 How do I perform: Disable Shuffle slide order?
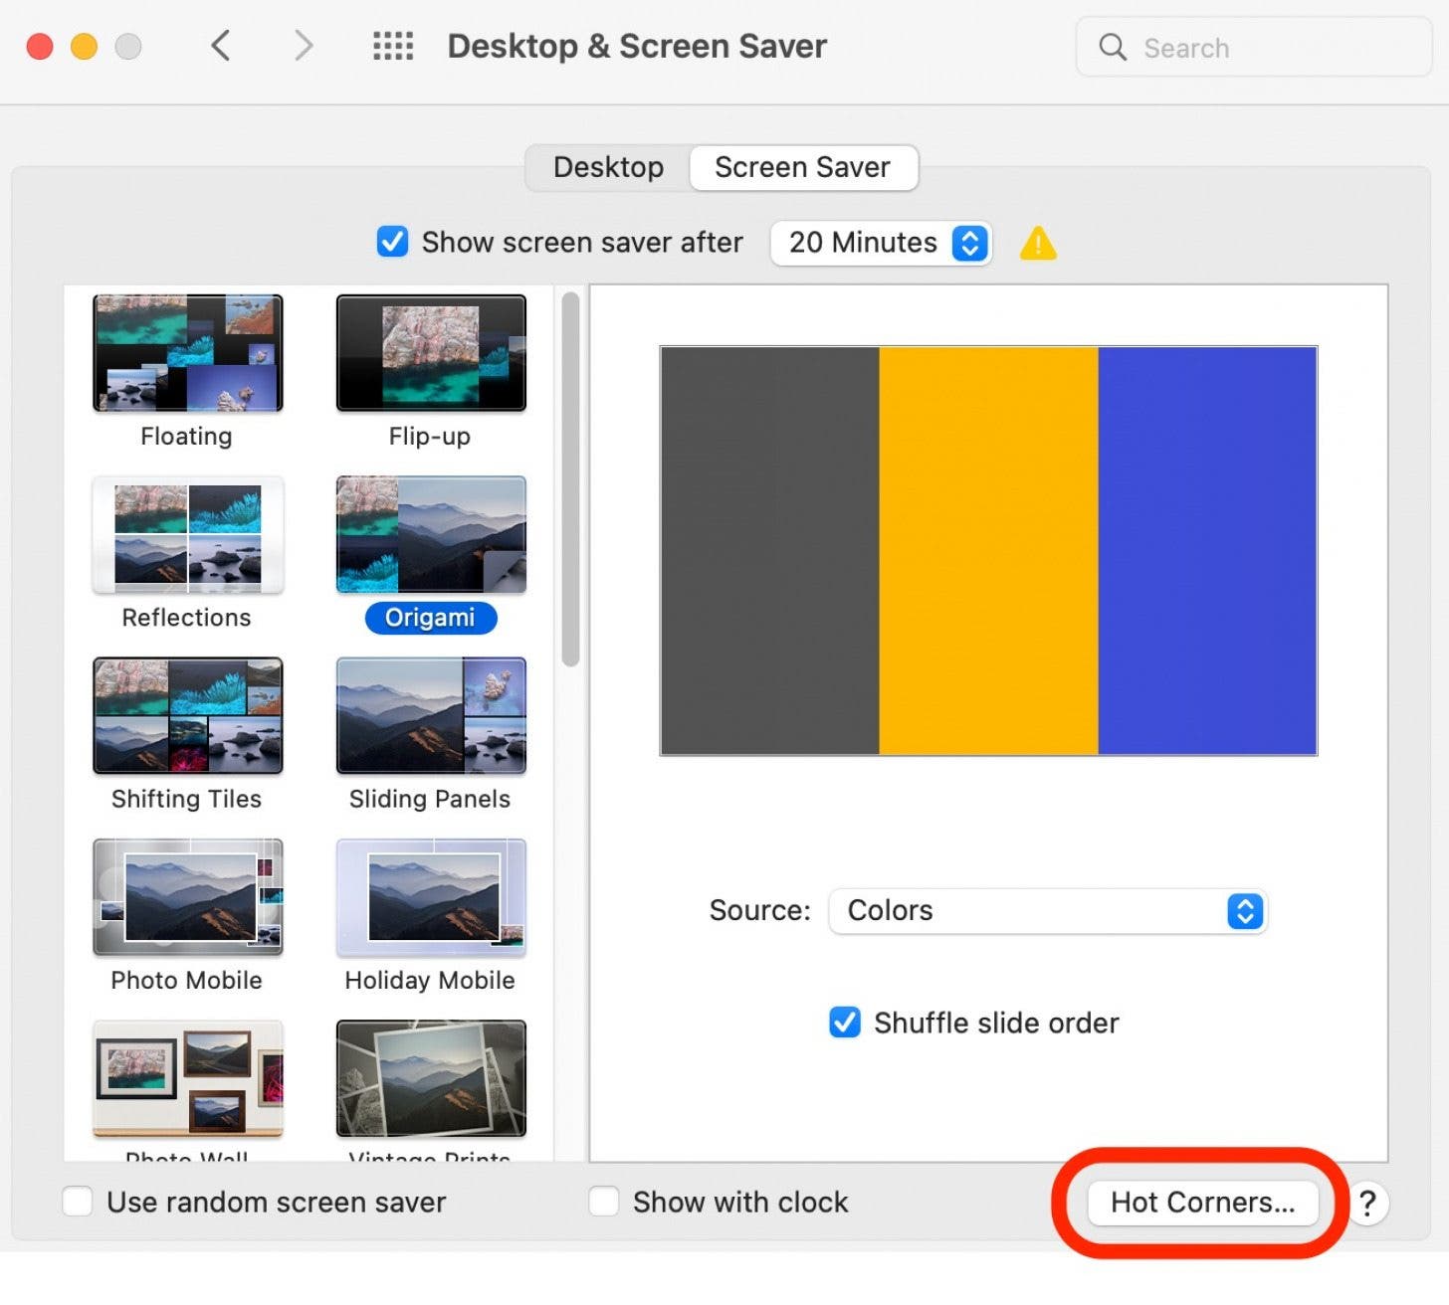pos(844,1023)
